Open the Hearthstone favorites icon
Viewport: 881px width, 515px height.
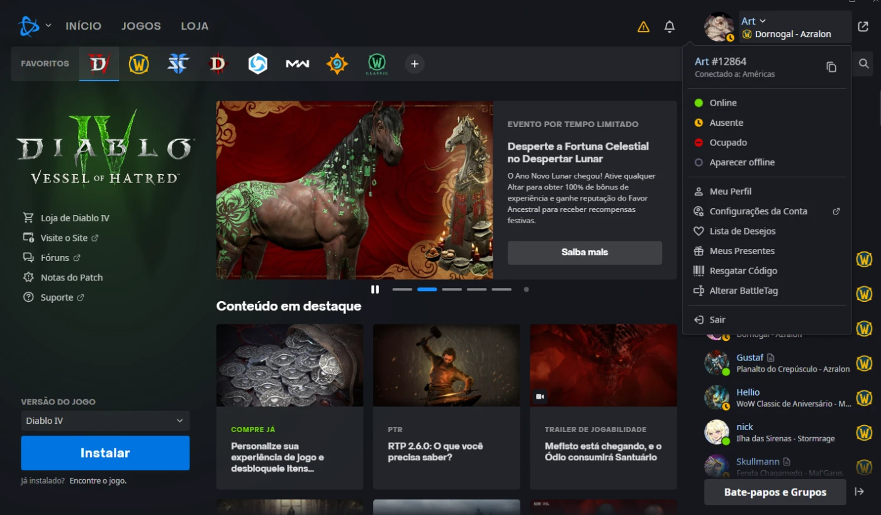337,64
